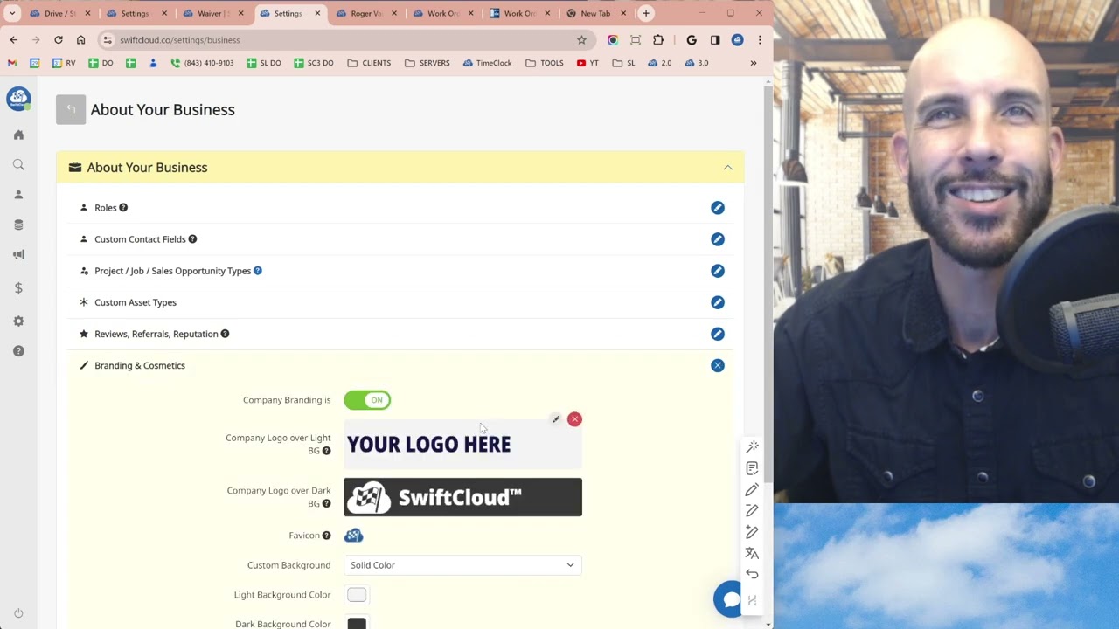Open search from the left sidebar

click(18, 165)
